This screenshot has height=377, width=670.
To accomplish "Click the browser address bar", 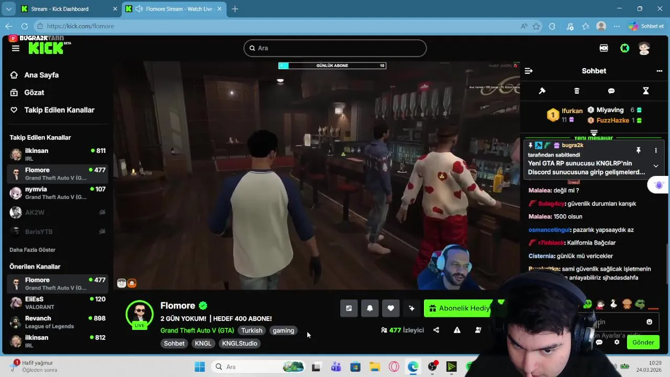I will (277, 26).
